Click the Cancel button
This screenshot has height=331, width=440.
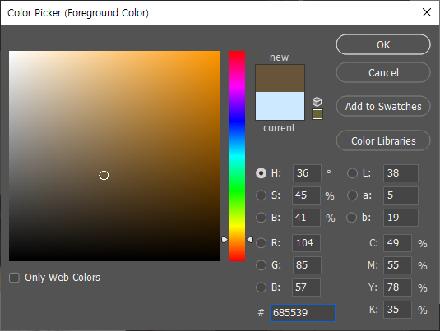tap(383, 72)
